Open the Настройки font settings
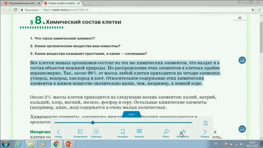Image resolution: width=263 pixels, height=148 pixels. 182,133
